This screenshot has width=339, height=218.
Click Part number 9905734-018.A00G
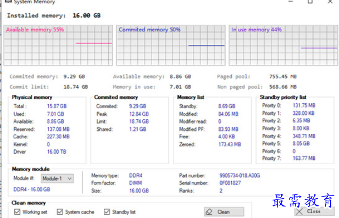[x=240, y=175]
